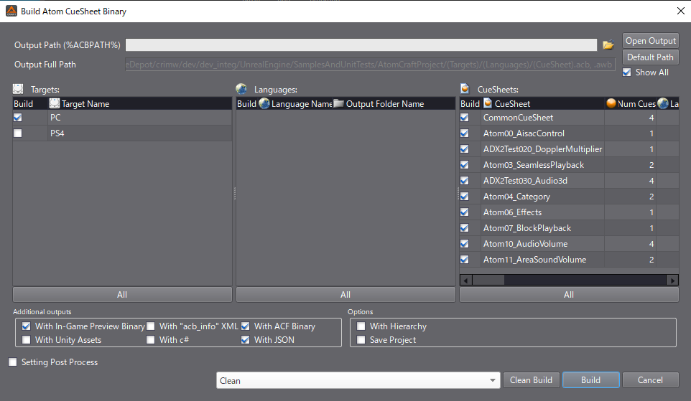Enable With Unity Assets checkbox
Image resolution: width=691 pixels, height=401 pixels.
(x=27, y=340)
